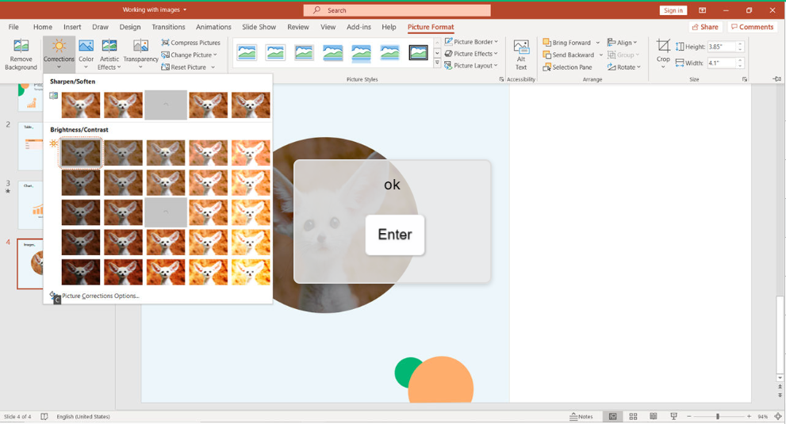Viewport: 786px width, 424px height.
Task: Click Remove Background tool
Action: (21, 54)
